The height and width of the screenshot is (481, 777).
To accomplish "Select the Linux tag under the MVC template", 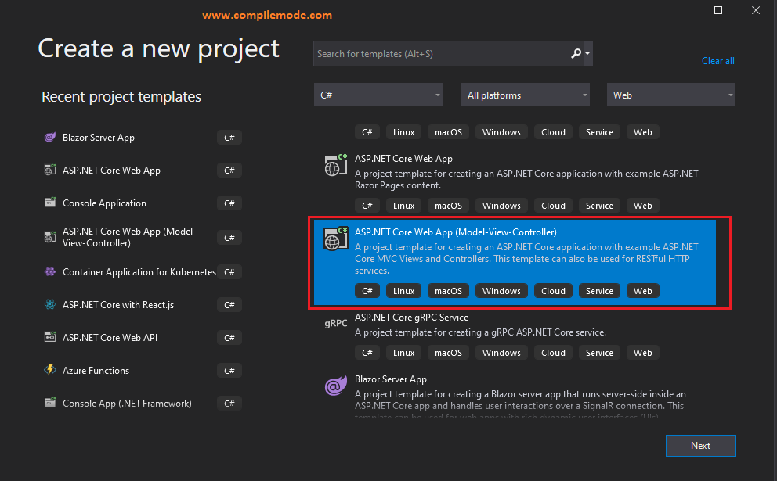I will (403, 290).
